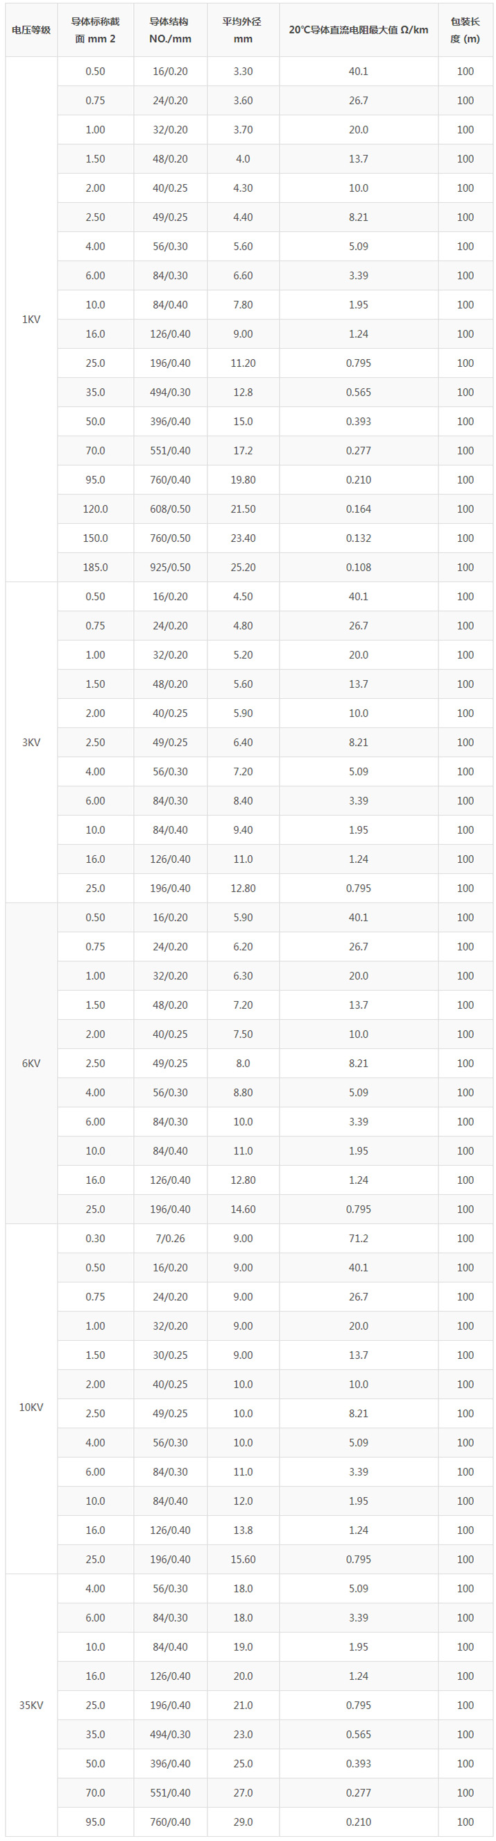The height and width of the screenshot is (1841, 496).
Task: Click the 29.0 outer diameter cell
Action: pyautogui.click(x=243, y=1822)
